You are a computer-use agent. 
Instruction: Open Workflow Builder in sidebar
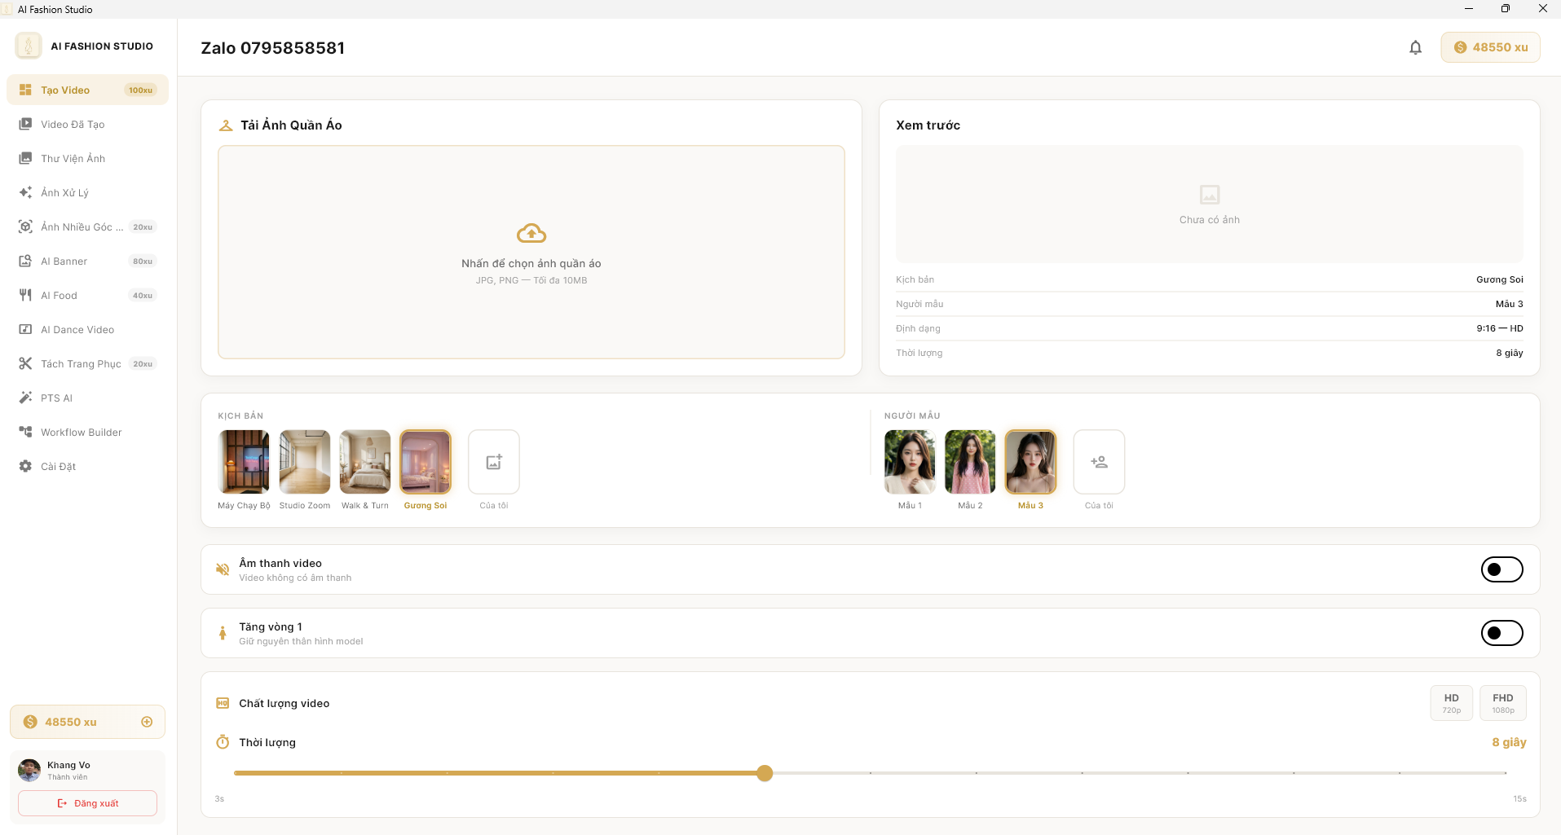pyautogui.click(x=81, y=433)
